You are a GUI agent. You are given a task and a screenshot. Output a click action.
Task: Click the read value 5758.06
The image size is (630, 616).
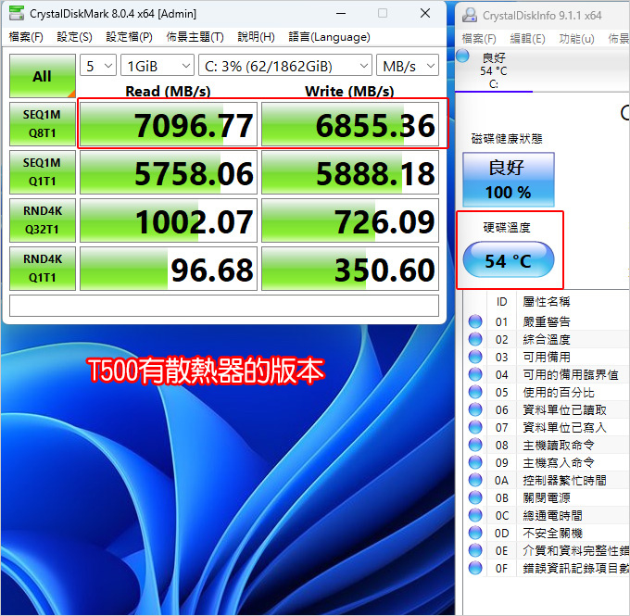[x=169, y=172]
